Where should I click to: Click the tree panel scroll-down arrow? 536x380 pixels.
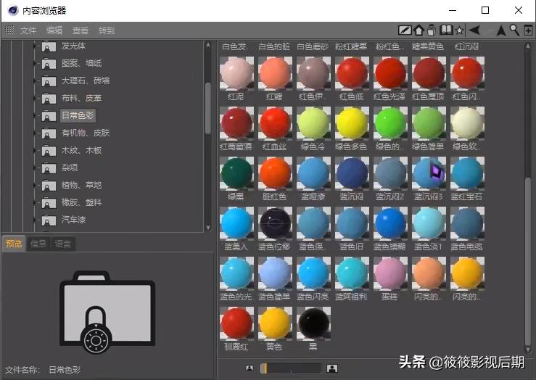pos(208,228)
